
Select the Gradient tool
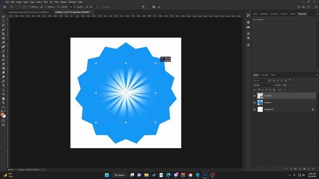[3, 68]
